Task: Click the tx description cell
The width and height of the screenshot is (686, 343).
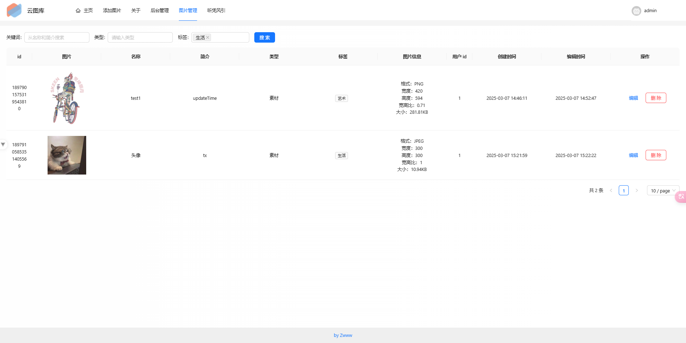Action: point(205,155)
